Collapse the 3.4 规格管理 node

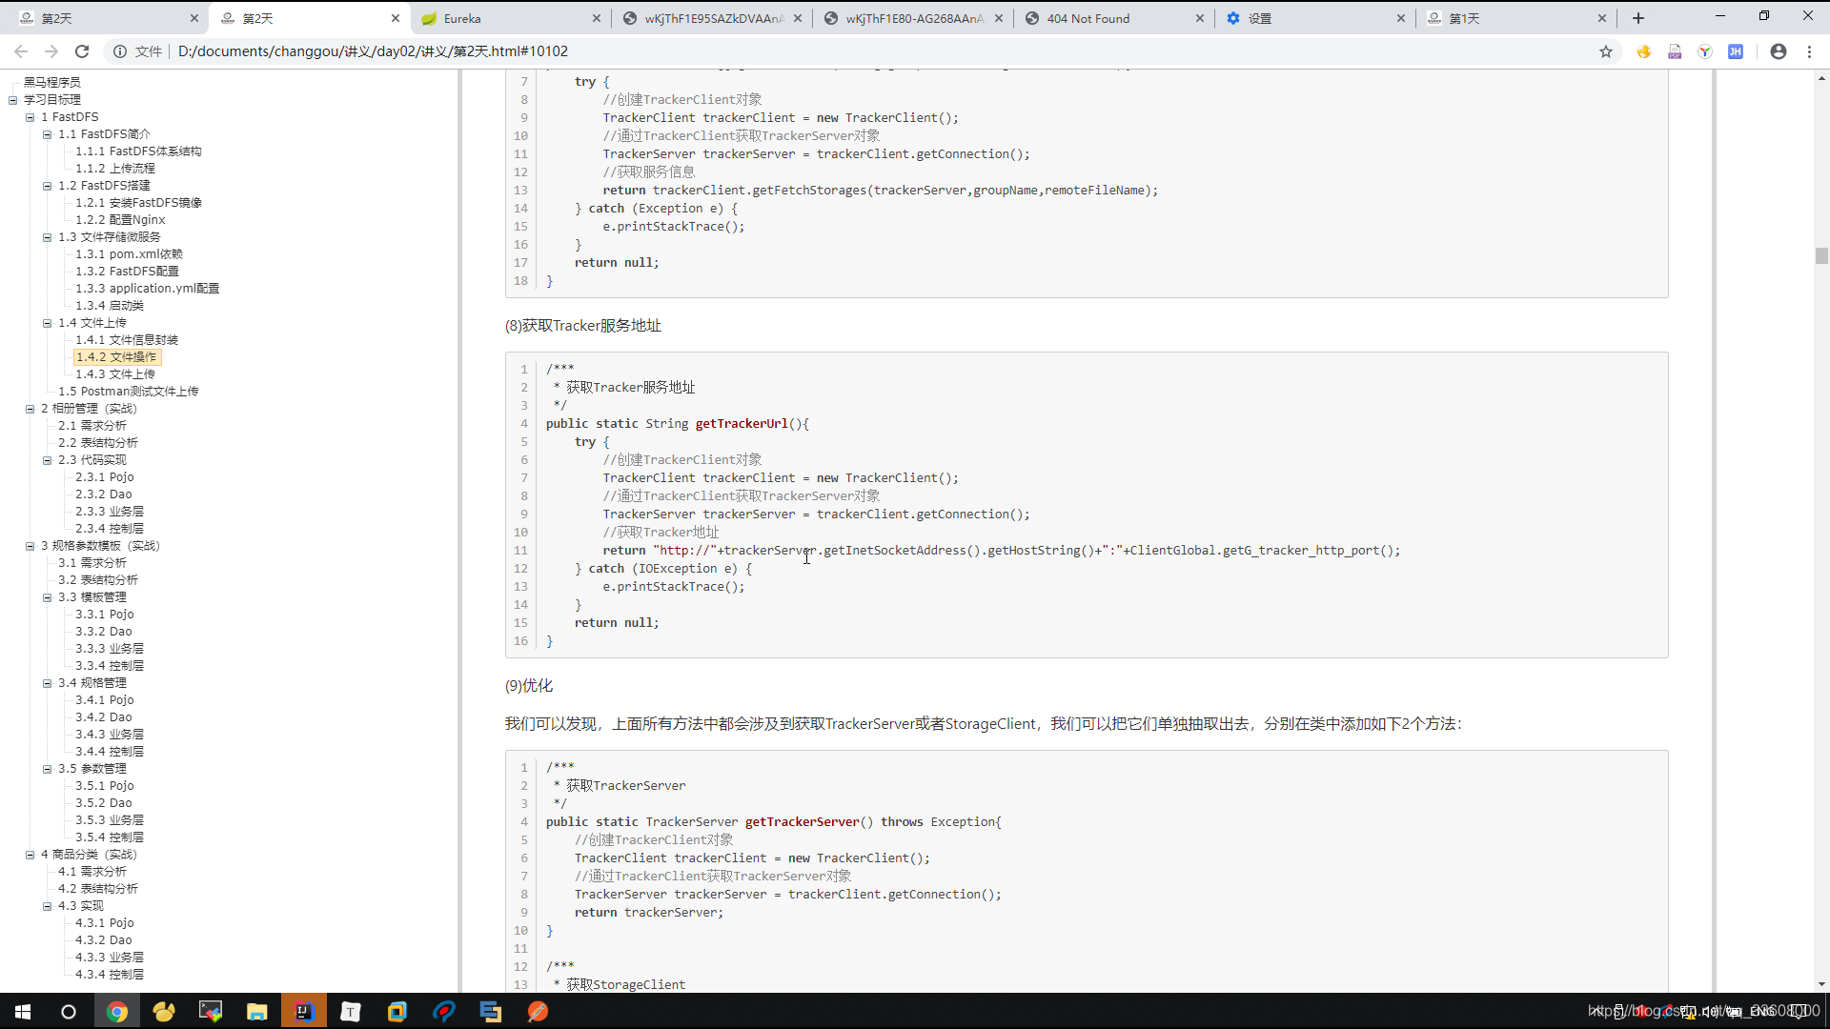point(47,683)
